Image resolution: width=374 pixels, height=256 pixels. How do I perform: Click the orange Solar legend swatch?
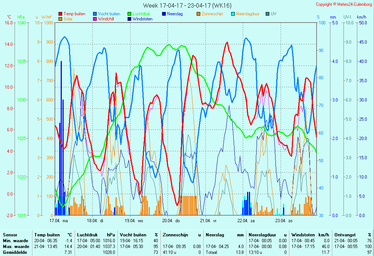(x=60, y=19)
